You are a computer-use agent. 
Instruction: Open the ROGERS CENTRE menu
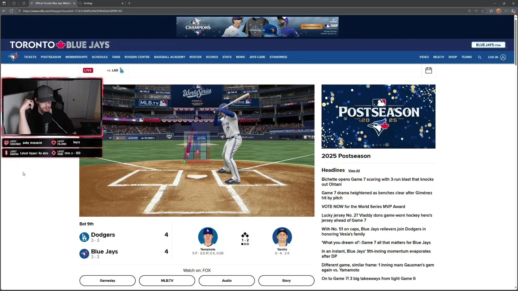tap(137, 57)
